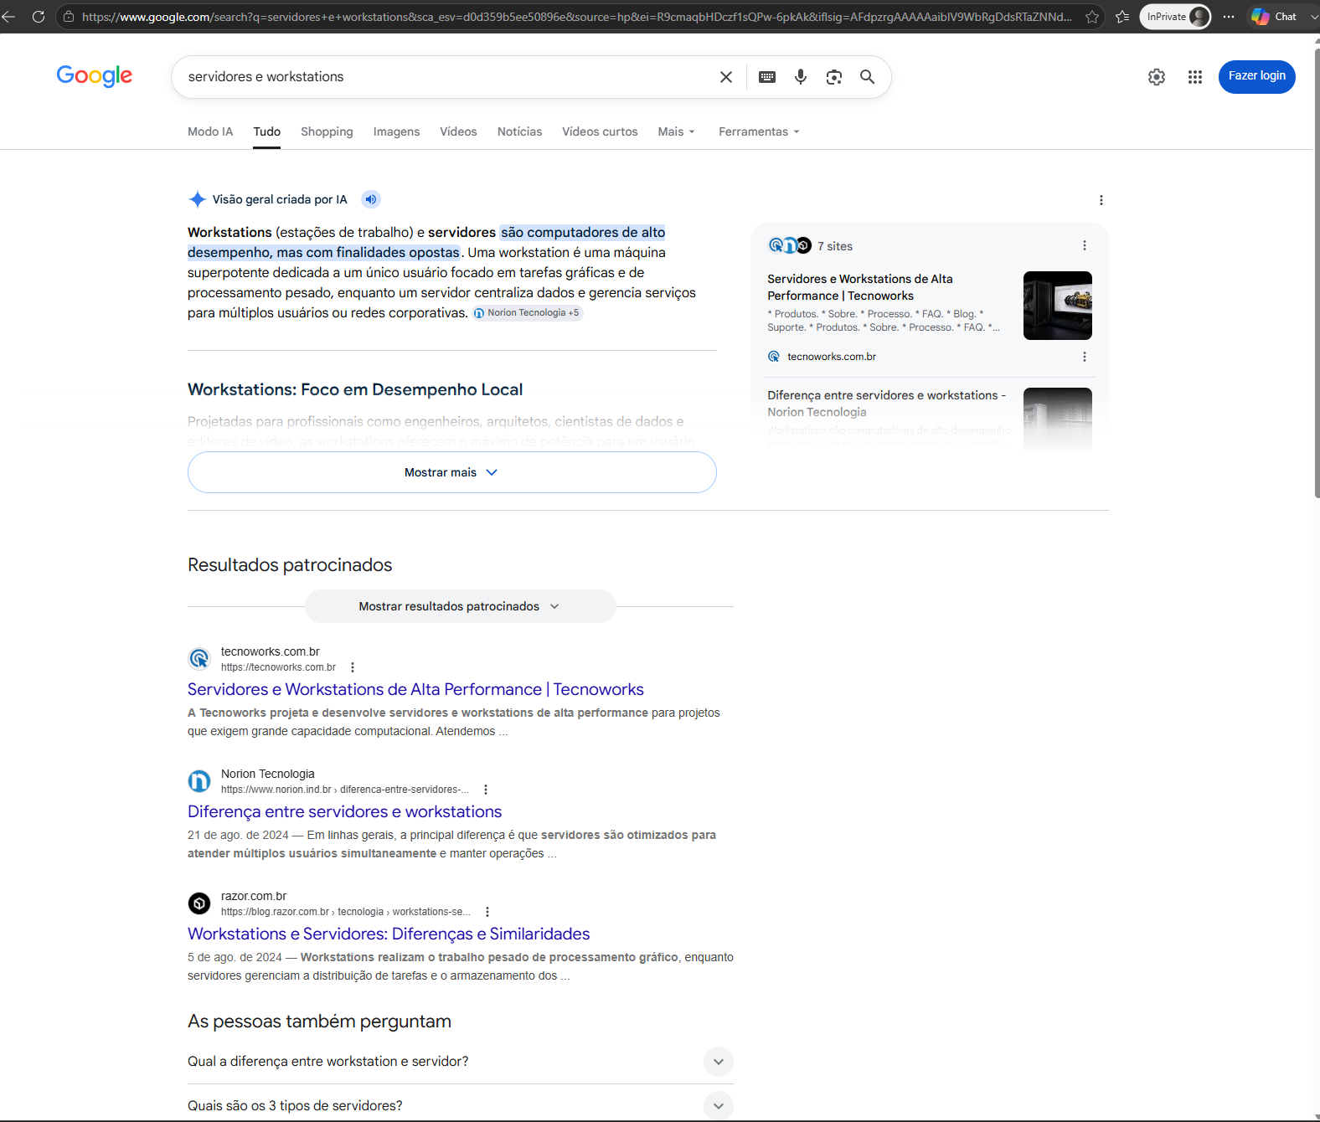Open browser settings and more menu

[x=1229, y=17]
